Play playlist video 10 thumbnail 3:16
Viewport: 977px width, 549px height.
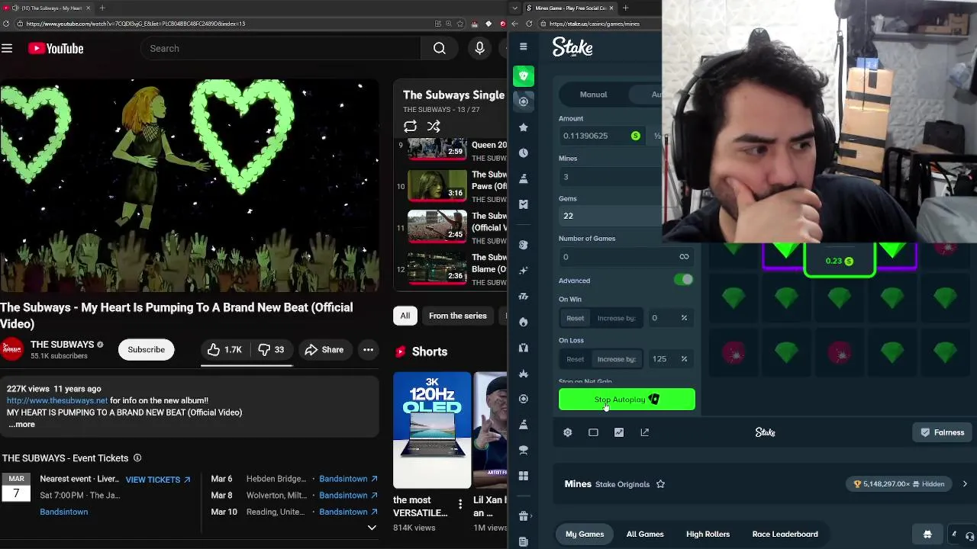[x=437, y=185]
